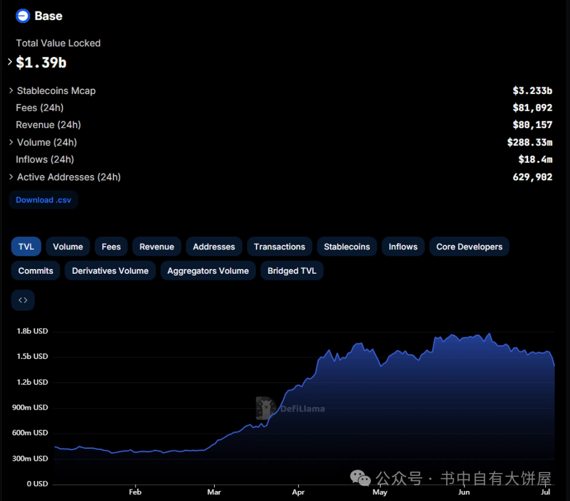Click the 1.8b USD axis label
570x501 pixels.
[32, 331]
